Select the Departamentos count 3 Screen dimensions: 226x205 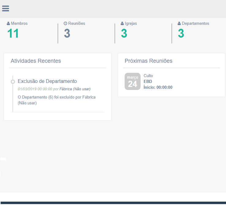(181, 34)
